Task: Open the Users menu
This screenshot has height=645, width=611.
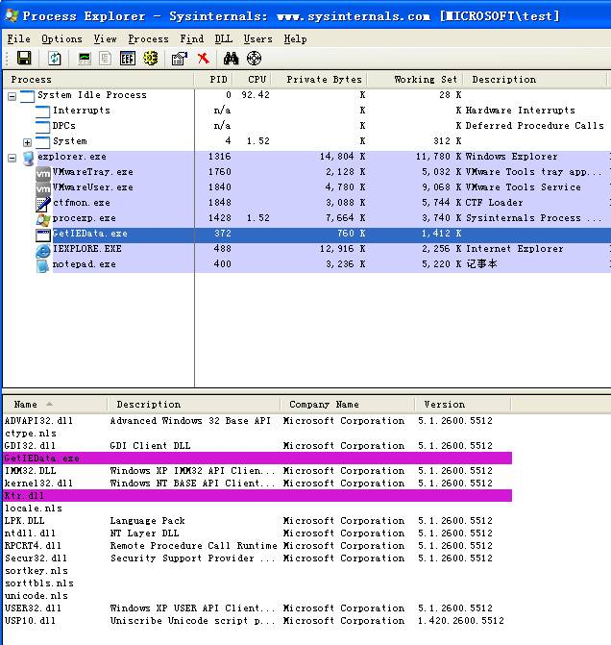Action: click(257, 39)
